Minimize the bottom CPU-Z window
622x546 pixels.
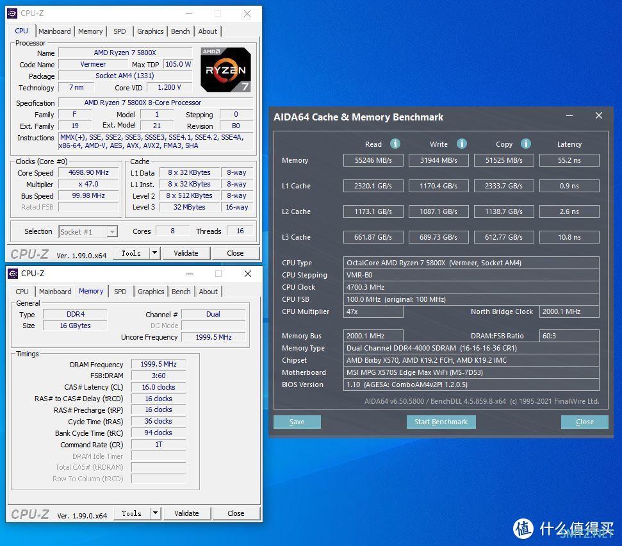tap(190, 274)
